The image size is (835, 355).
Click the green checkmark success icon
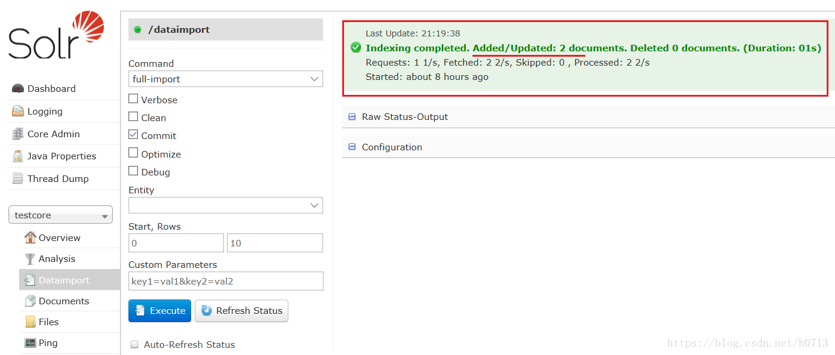(356, 47)
